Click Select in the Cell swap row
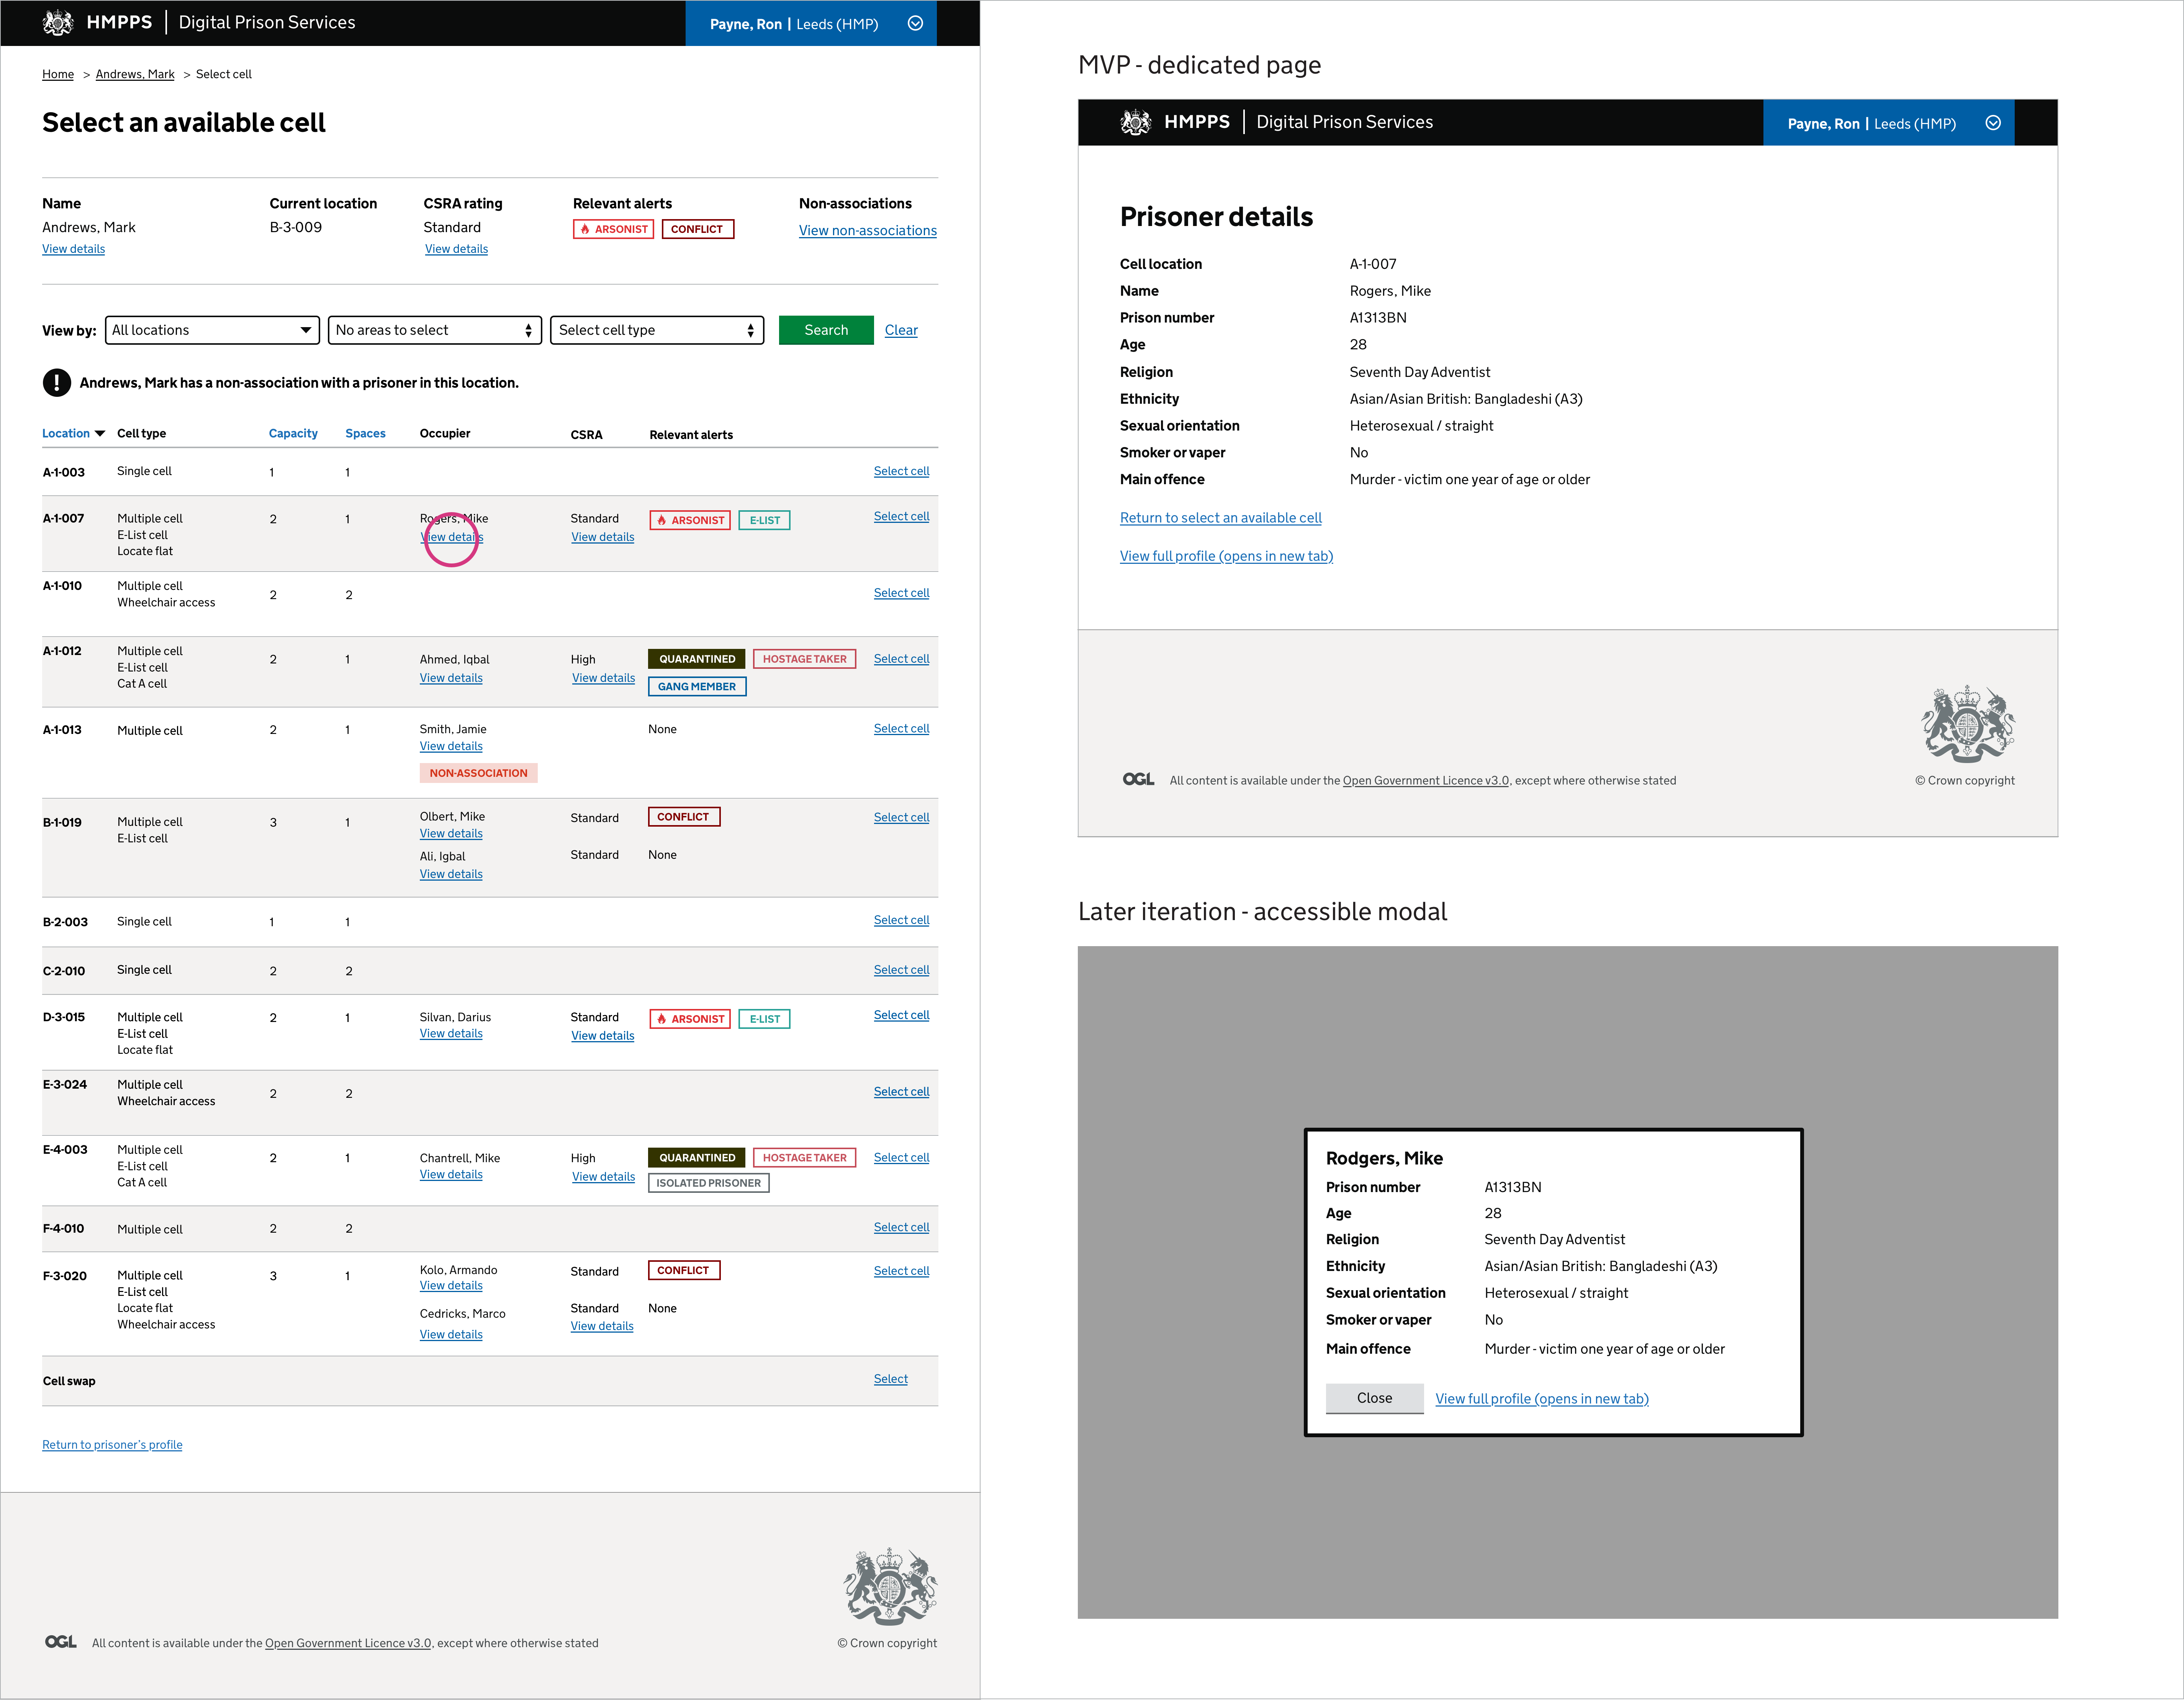 coord(890,1379)
